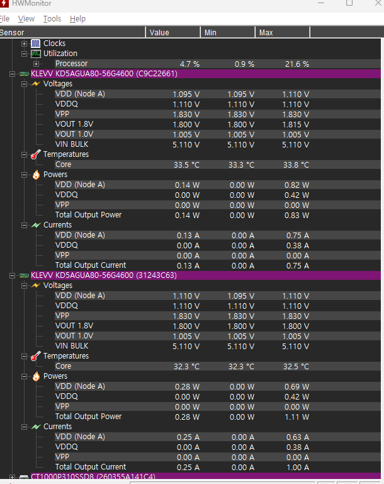Click the Min column header
Screen dimensions: 384x484
coord(228,32)
